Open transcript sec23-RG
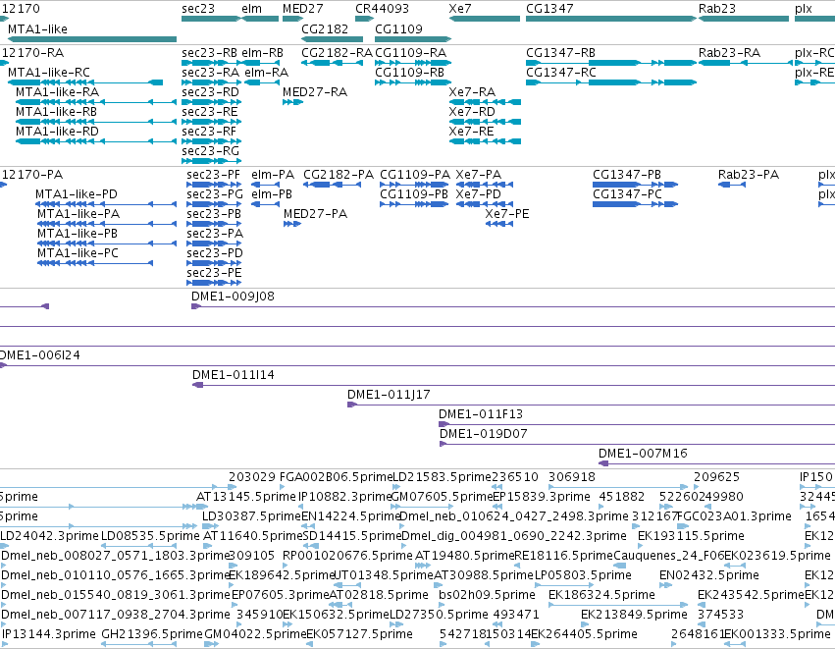Image resolution: width=835 pixels, height=649 pixels. (210, 151)
